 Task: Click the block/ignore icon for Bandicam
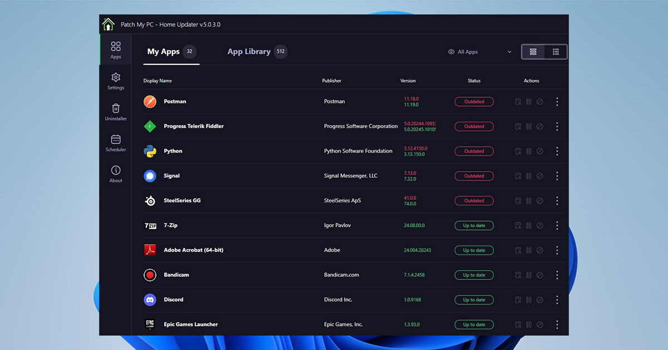point(539,275)
